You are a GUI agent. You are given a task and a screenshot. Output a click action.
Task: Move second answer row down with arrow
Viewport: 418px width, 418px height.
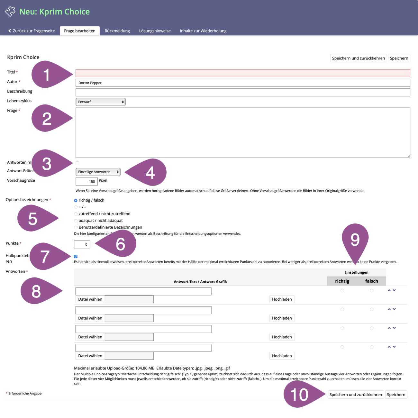[x=394, y=309]
